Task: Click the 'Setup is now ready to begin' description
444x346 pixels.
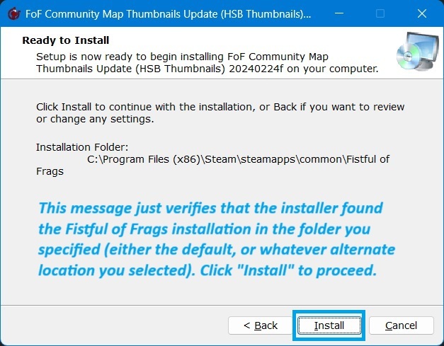Action: [x=207, y=62]
